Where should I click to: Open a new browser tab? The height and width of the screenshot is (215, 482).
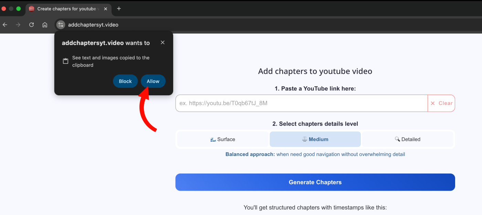coord(119,9)
